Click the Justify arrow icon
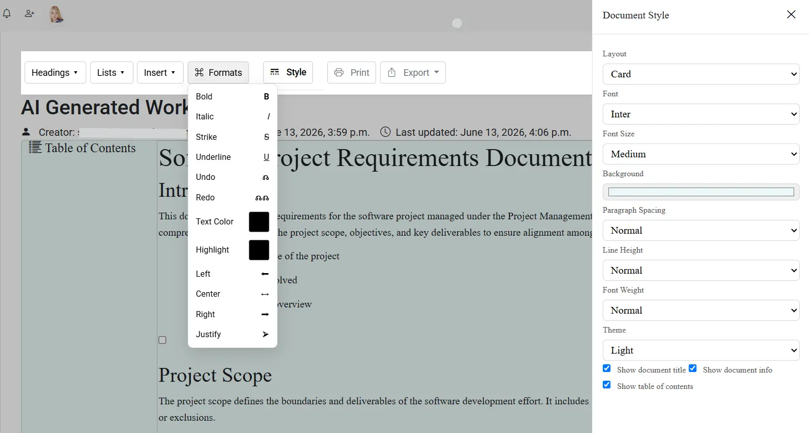 [x=265, y=334]
